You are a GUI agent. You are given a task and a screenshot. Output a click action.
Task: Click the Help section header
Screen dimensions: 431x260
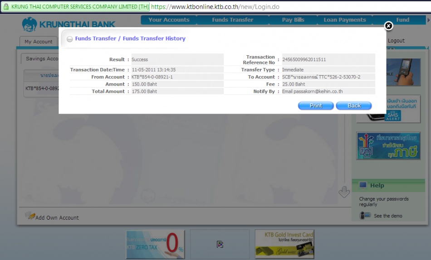click(x=388, y=186)
